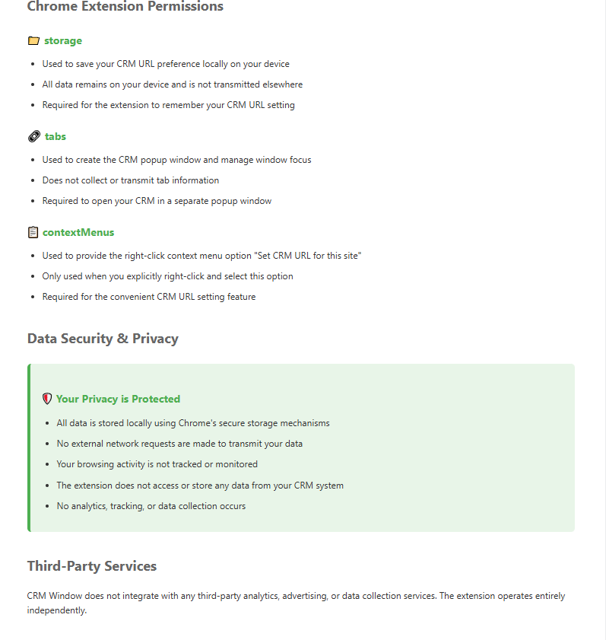
Task: Click "Your Privacy is Protected" title
Action: point(118,399)
